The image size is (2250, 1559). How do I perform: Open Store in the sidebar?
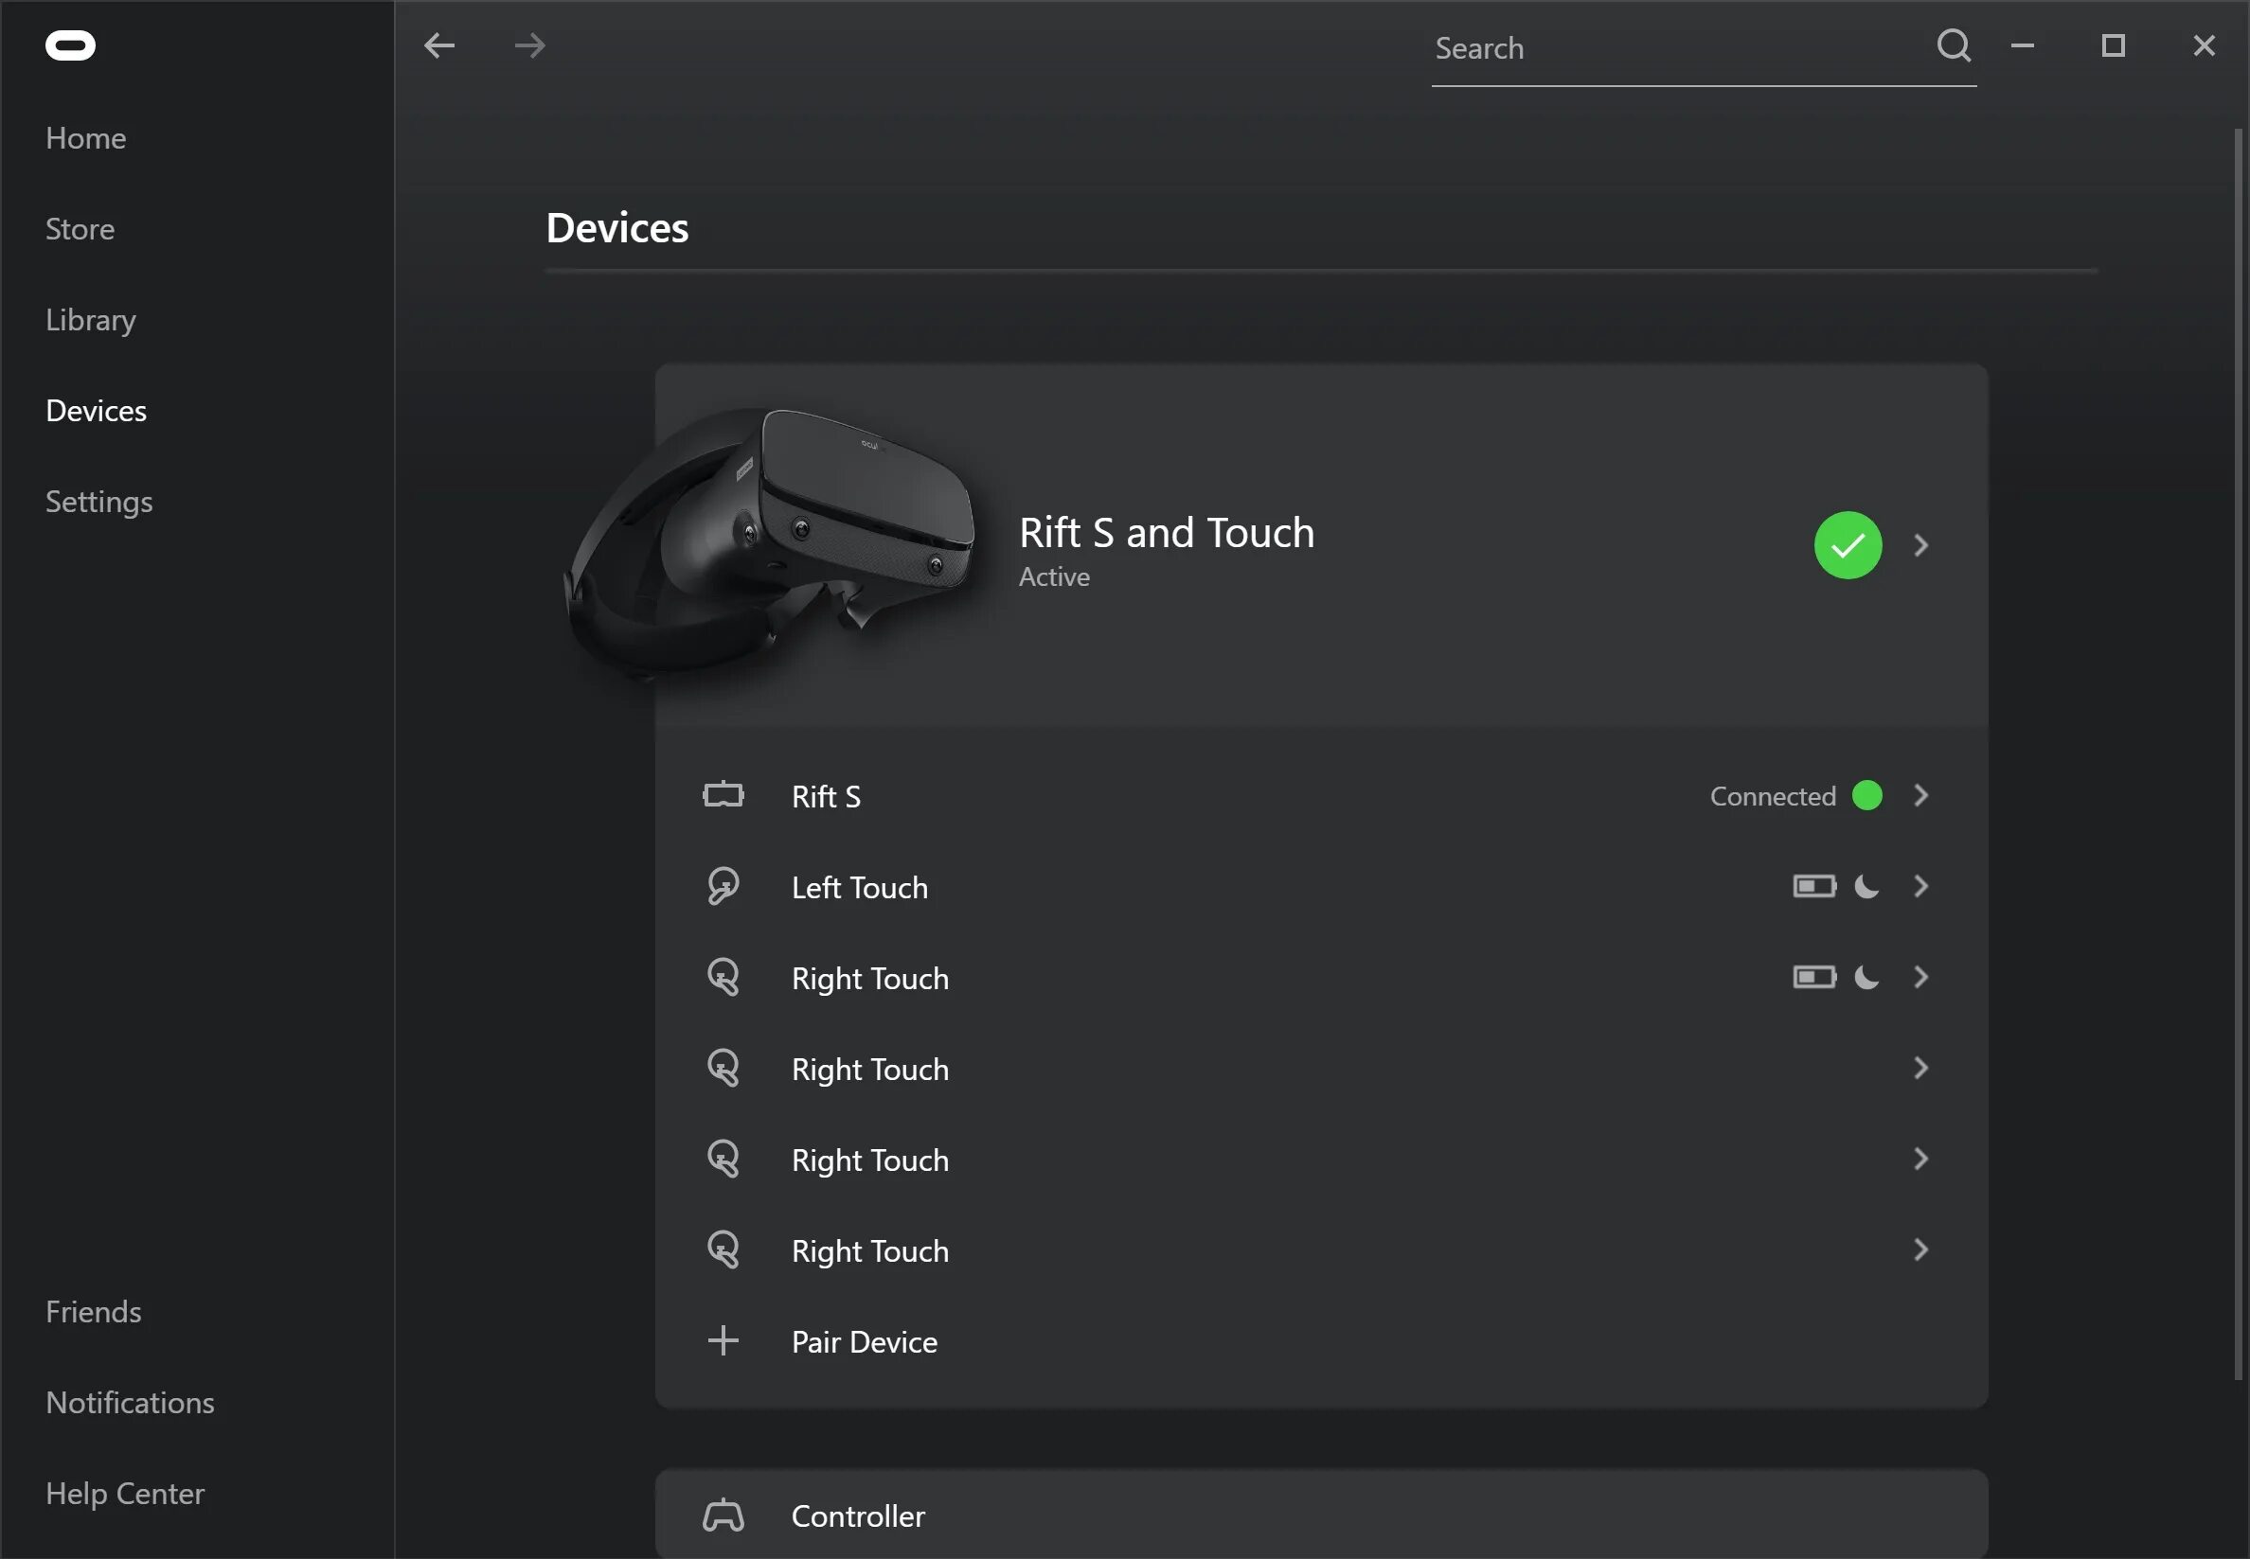[x=80, y=228]
